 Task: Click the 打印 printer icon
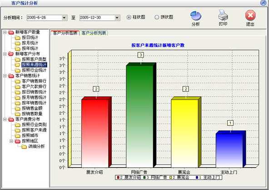223,15
